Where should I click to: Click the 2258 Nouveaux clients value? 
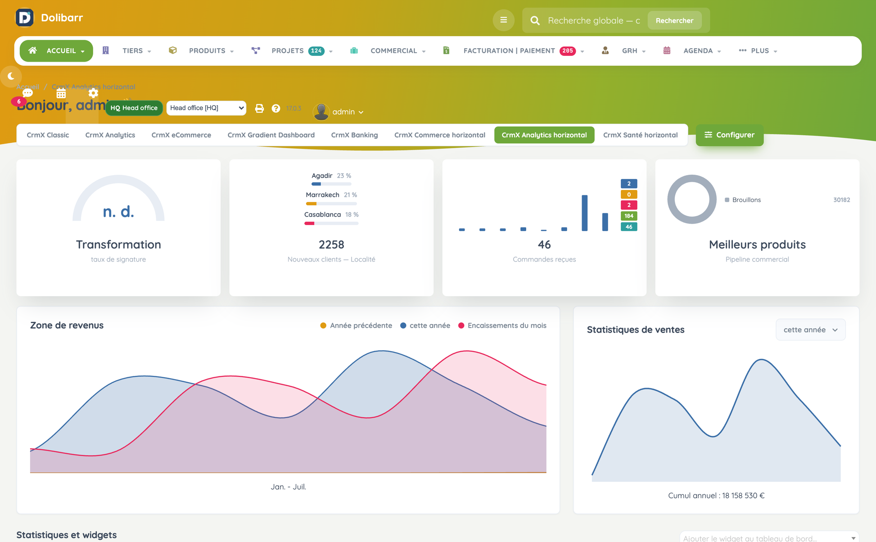click(331, 244)
